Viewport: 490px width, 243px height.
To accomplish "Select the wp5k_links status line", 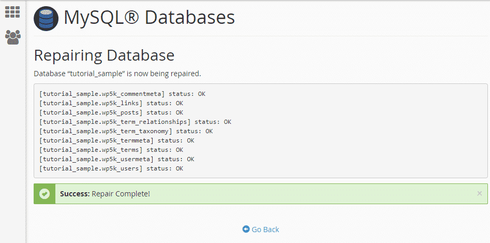I will (x=111, y=103).
